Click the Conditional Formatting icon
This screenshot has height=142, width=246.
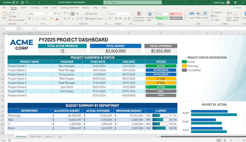(139, 14)
